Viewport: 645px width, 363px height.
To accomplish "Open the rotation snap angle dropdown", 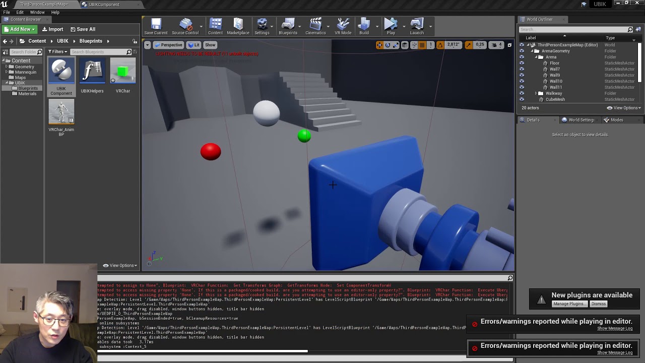I will pyautogui.click(x=453, y=45).
